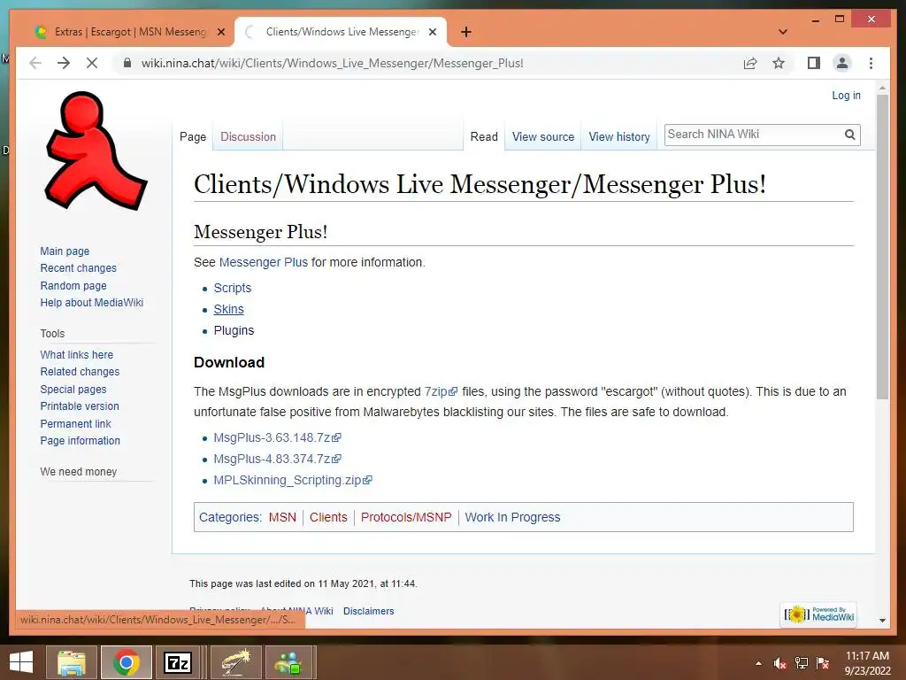View site information via padlock icon
906x680 pixels.
(x=127, y=63)
